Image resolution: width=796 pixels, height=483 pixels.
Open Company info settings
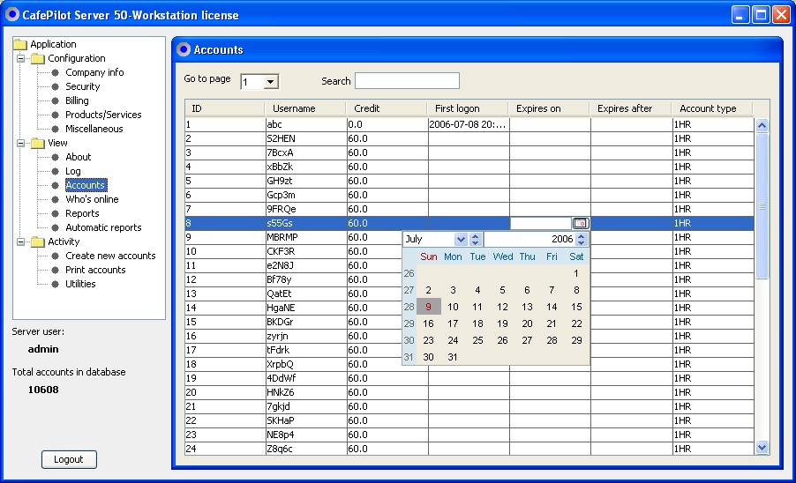pyautogui.click(x=94, y=72)
